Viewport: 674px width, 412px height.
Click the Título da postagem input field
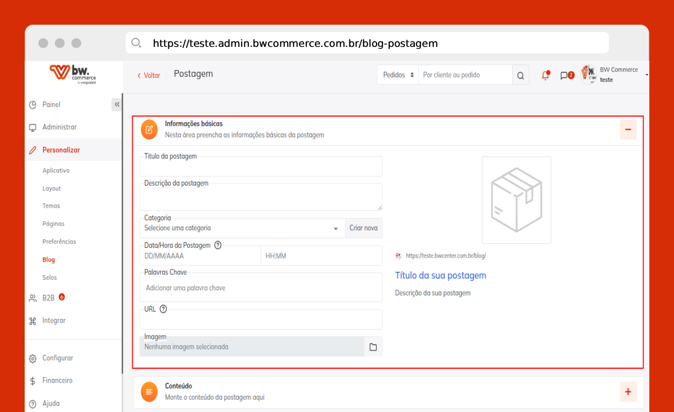pyautogui.click(x=261, y=168)
